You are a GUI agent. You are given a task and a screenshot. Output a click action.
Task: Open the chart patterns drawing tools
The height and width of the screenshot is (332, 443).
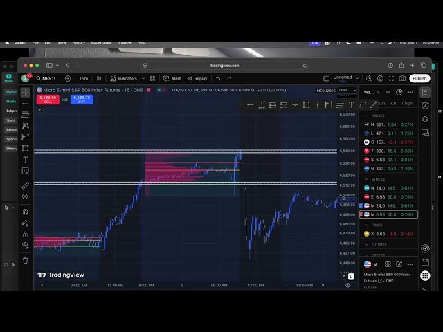pos(26,126)
